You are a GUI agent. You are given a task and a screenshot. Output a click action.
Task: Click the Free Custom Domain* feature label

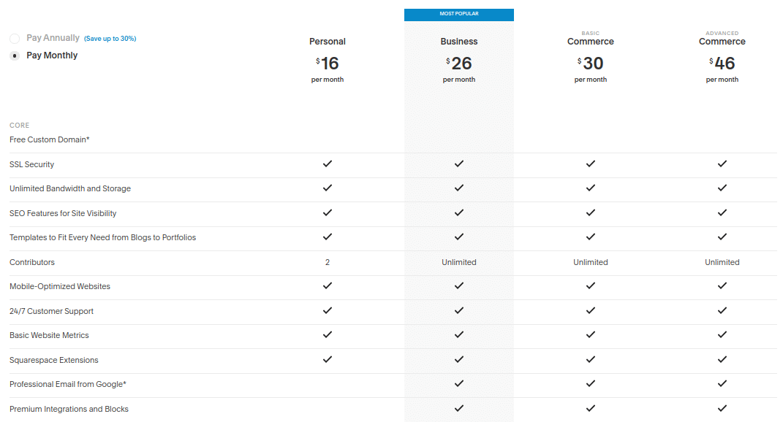point(50,139)
